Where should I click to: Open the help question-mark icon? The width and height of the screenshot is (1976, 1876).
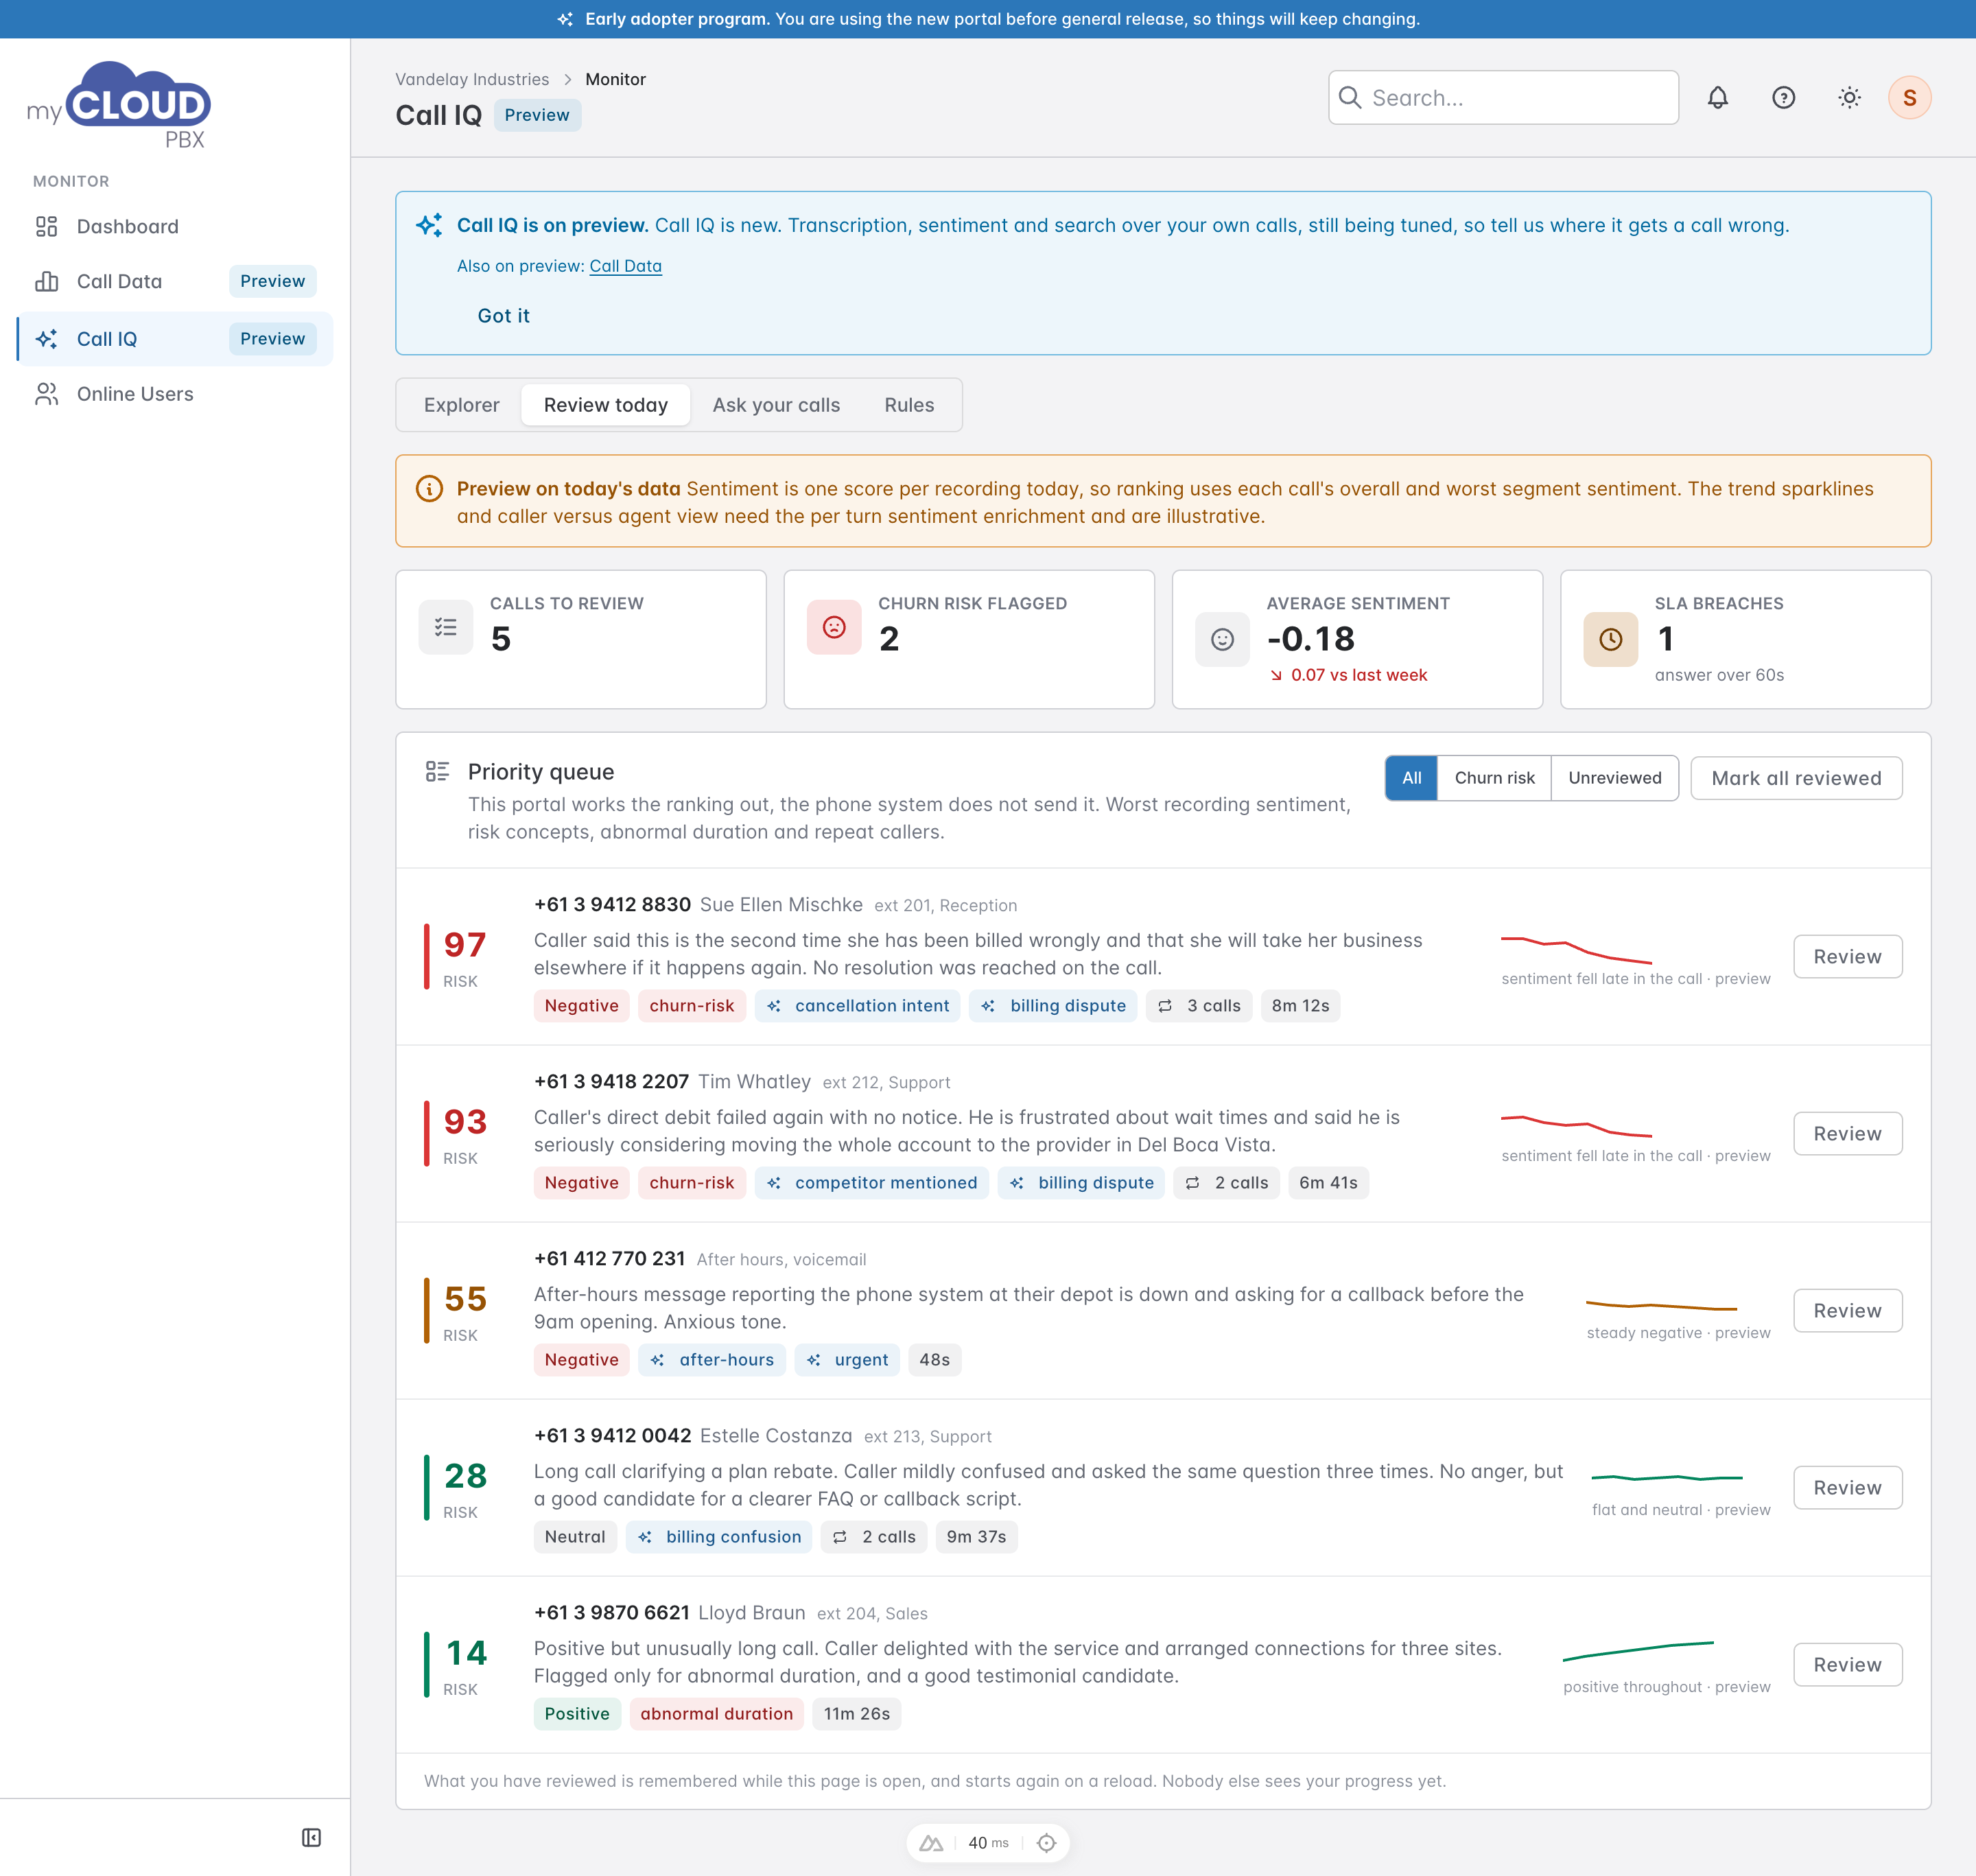1783,98
